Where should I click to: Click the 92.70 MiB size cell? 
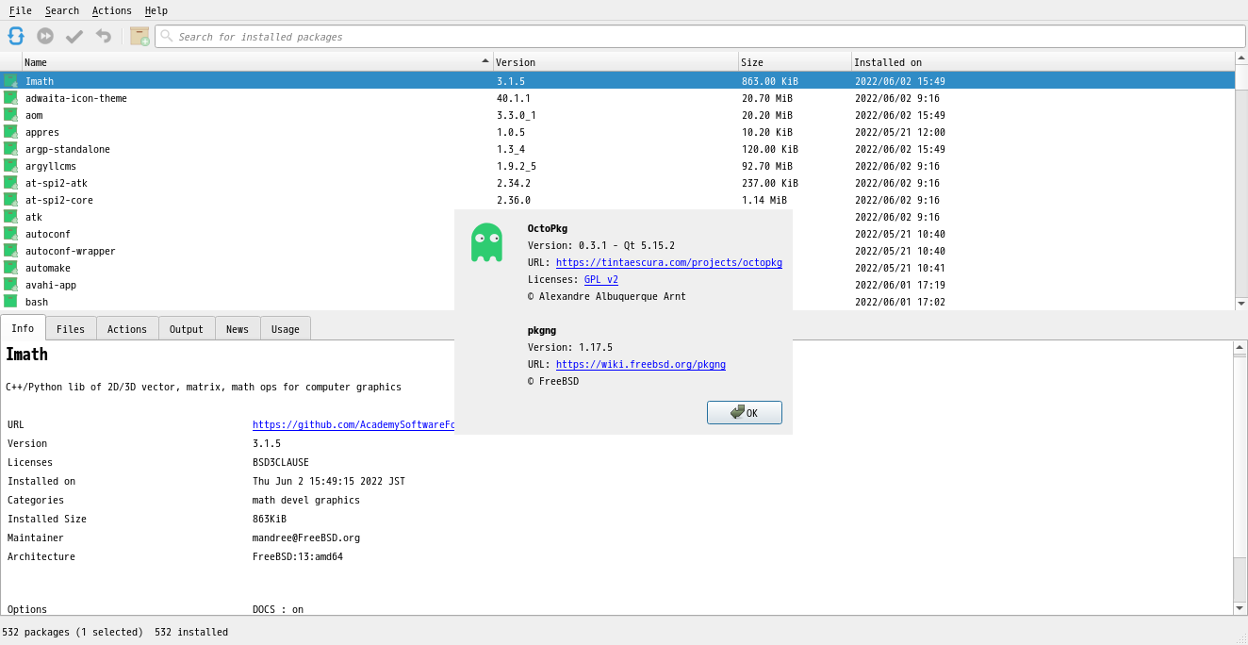click(767, 166)
